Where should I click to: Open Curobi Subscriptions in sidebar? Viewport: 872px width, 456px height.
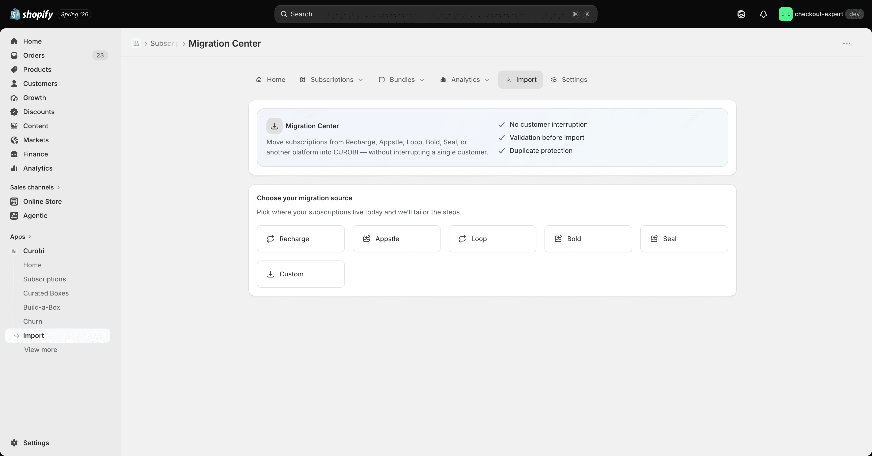coord(44,279)
